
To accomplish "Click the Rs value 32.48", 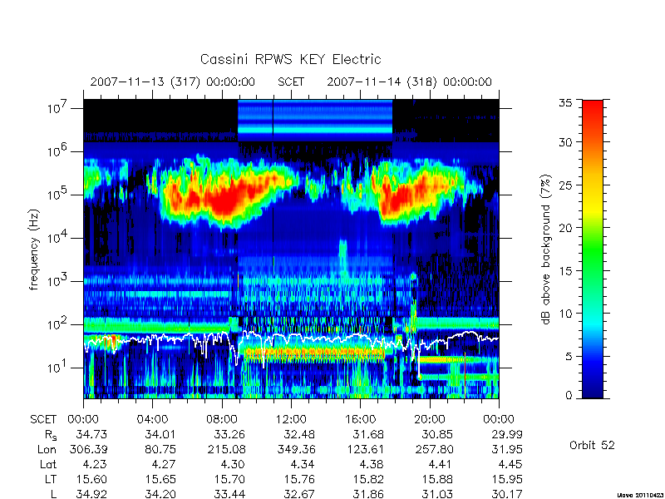I will (298, 434).
